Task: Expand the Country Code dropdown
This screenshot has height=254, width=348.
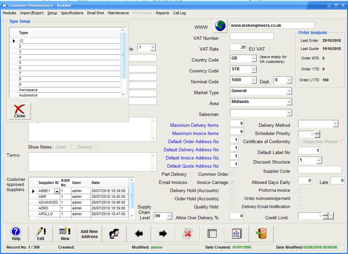Action: [253, 58]
